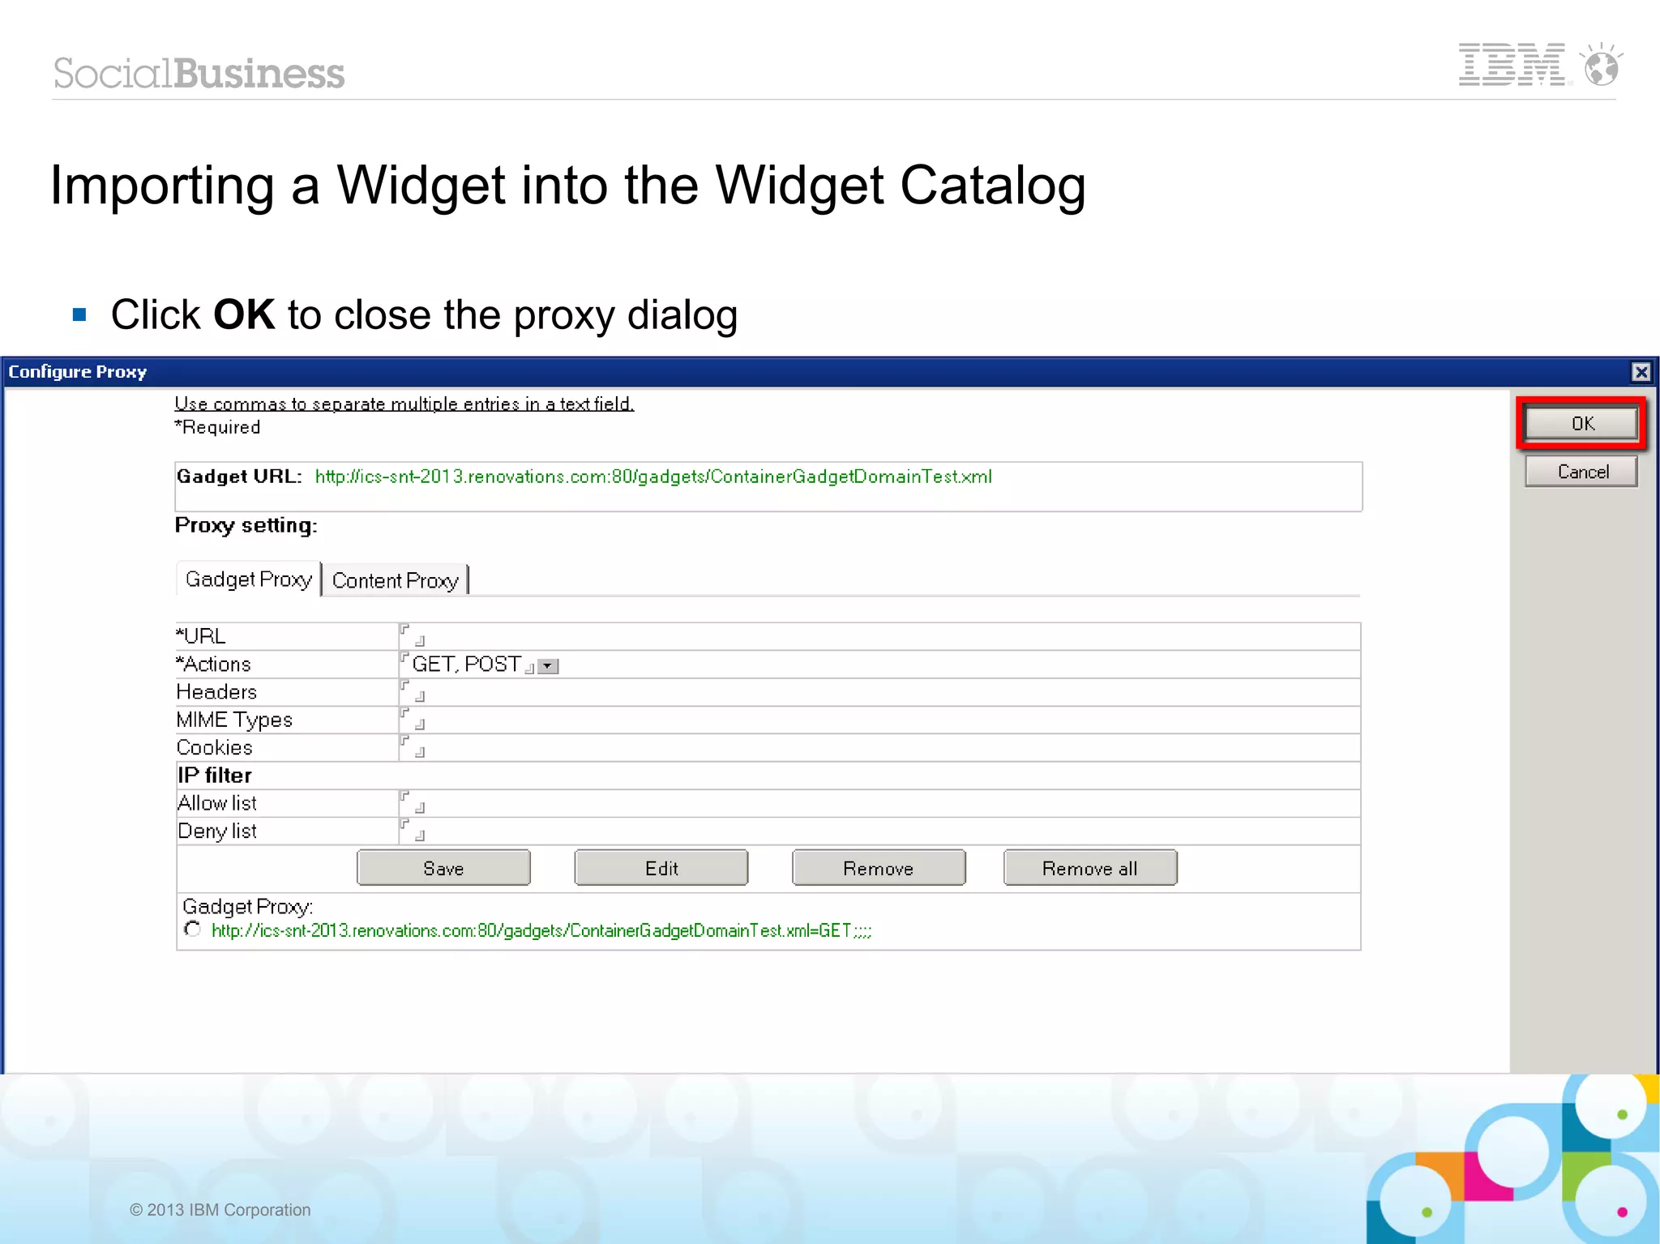
Task: Click the IP filter heading
Action: (215, 776)
